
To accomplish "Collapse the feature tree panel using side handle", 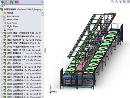I will [x=45, y=50].
